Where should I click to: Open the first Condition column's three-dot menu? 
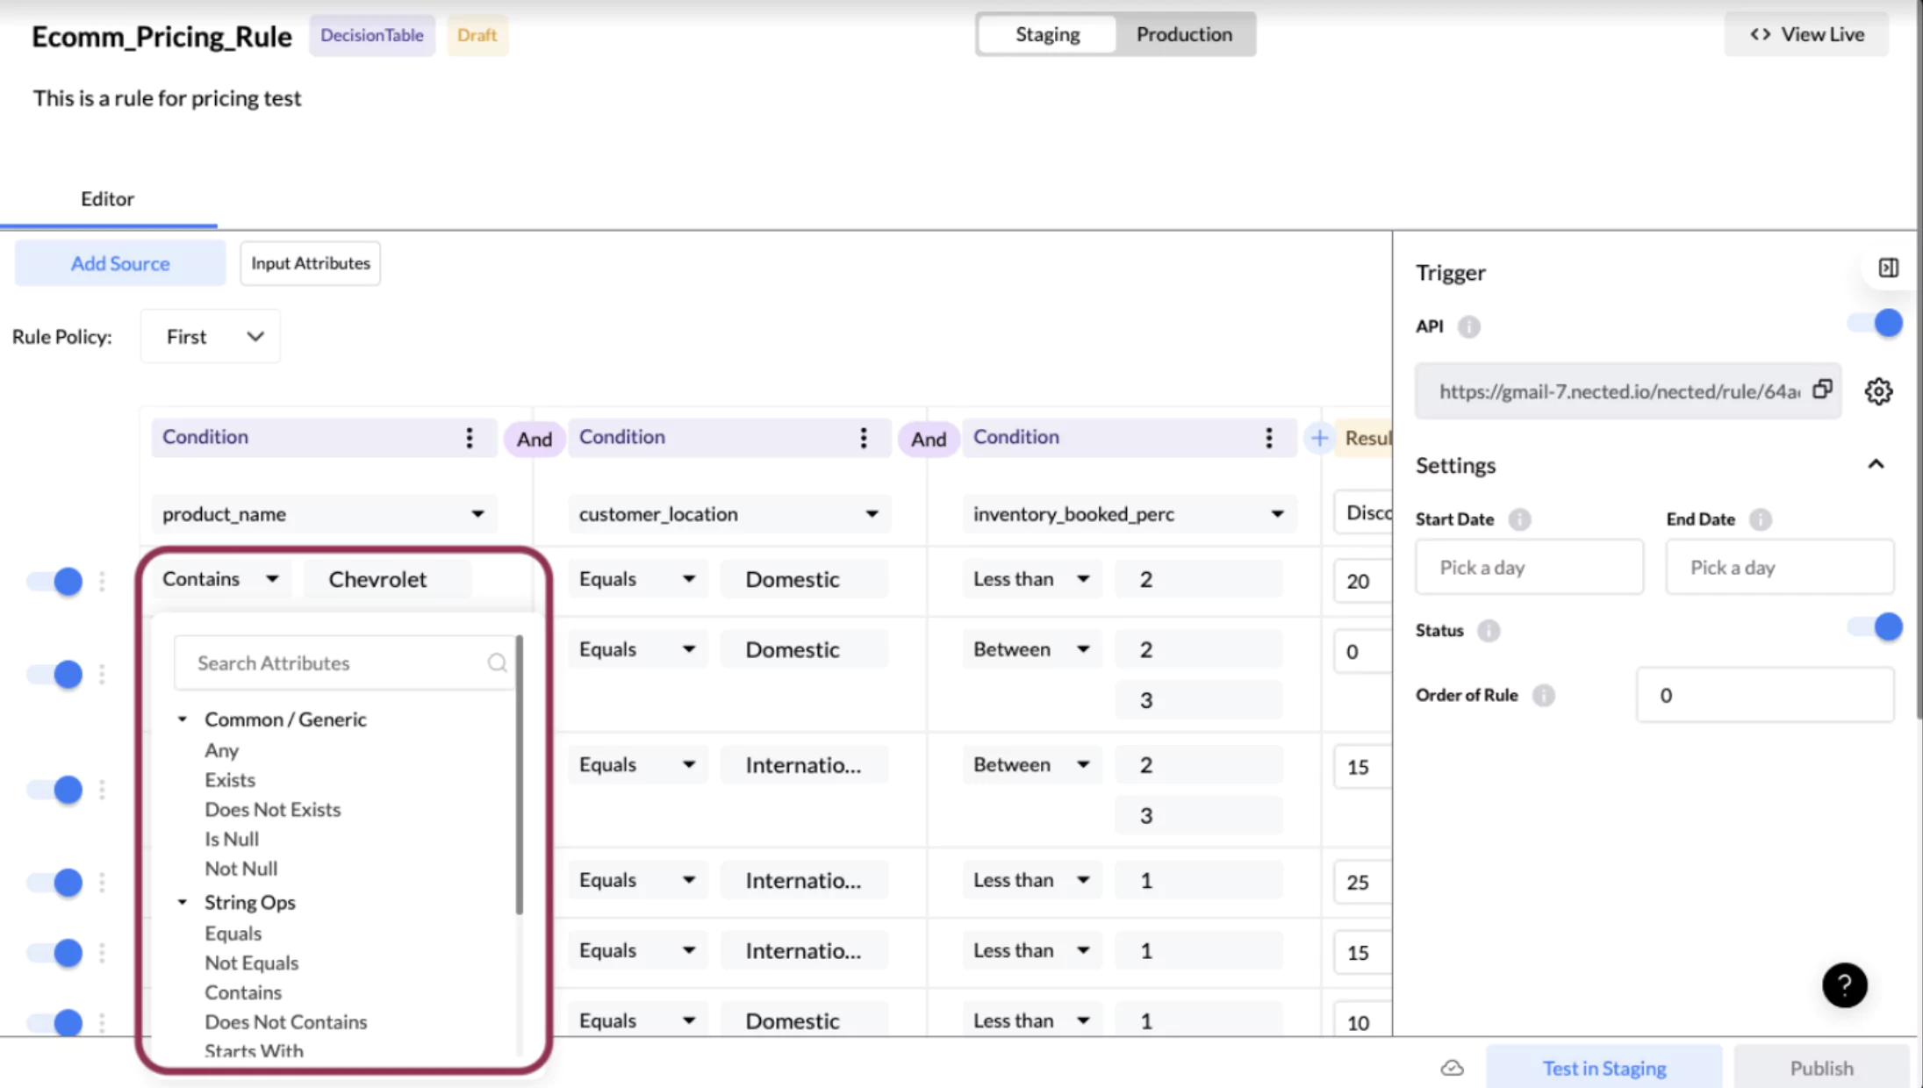click(x=470, y=438)
